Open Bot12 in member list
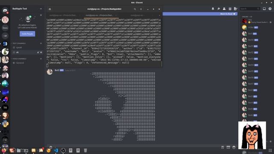Screen dimensions: 274x154 tap(256, 52)
